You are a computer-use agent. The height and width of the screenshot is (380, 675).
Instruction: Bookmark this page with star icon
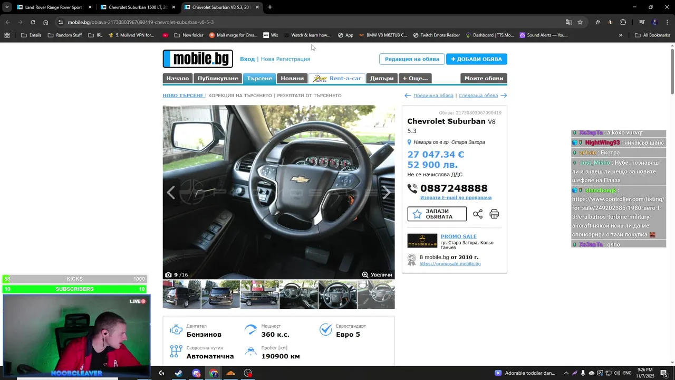[580, 22]
